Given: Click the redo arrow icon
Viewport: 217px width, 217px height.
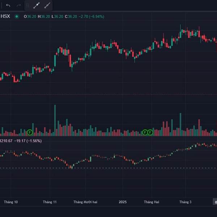Looking at the screenshot, I should 18,6.
